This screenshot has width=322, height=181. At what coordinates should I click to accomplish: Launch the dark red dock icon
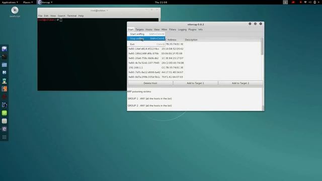pyautogui.click(x=5, y=97)
